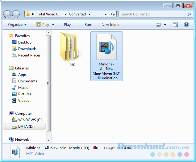Change view with the view icon
Screen dimensions: 196x162
(x=158, y=25)
